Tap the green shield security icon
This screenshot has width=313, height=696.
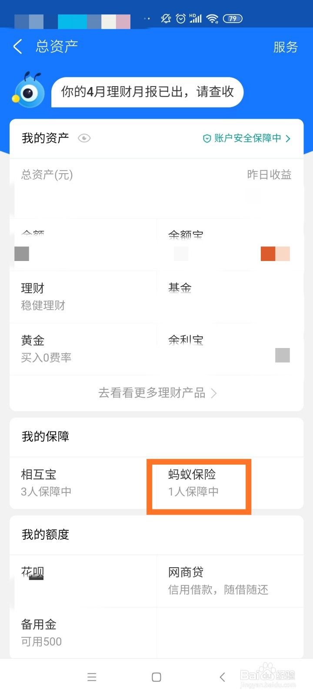pyautogui.click(x=207, y=138)
